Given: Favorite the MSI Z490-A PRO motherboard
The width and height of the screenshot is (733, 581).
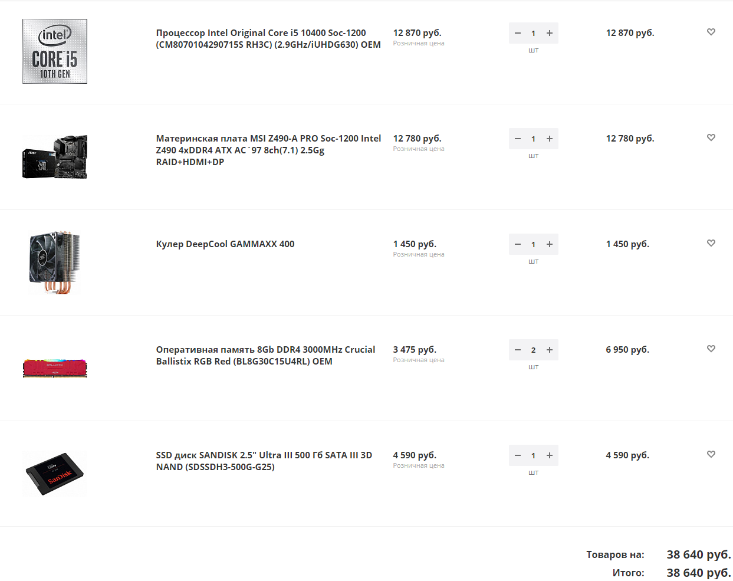Looking at the screenshot, I should pos(711,137).
